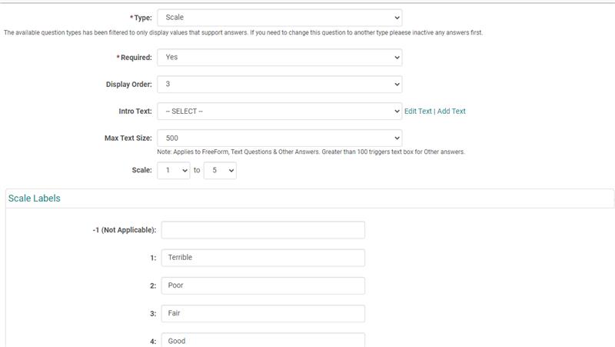Expand the Display Order dropdown
The height and width of the screenshot is (347, 615).
coord(279,84)
